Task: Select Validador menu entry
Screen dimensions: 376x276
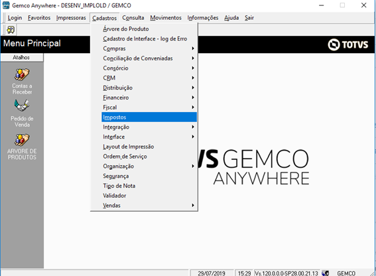Action: [x=149, y=196]
